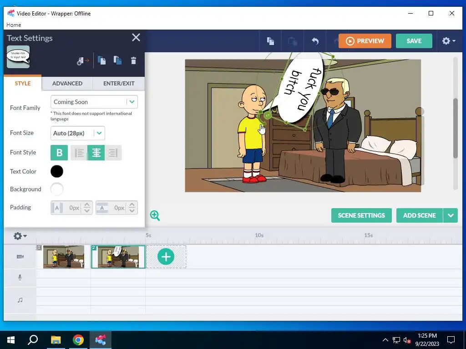Open SCENE SETTINGS
The image size is (466, 349).
click(361, 215)
